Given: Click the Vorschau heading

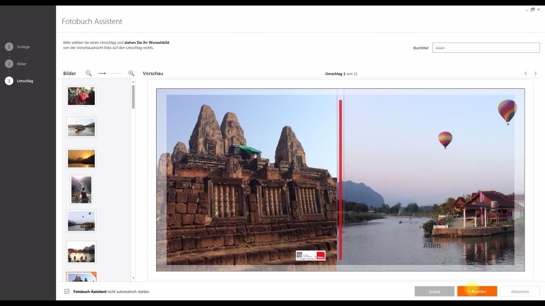Looking at the screenshot, I should point(153,74).
